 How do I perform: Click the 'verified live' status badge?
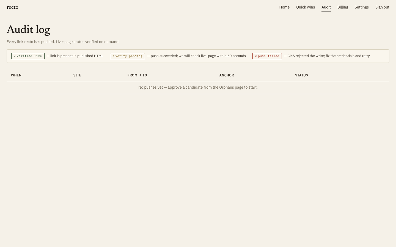coord(28,56)
